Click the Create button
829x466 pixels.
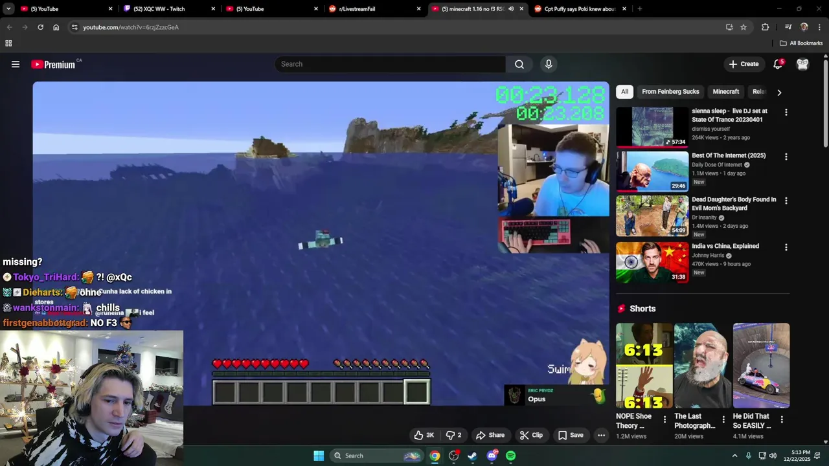[x=744, y=64]
